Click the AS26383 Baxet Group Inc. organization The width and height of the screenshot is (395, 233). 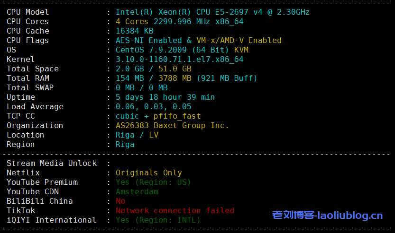point(172,126)
